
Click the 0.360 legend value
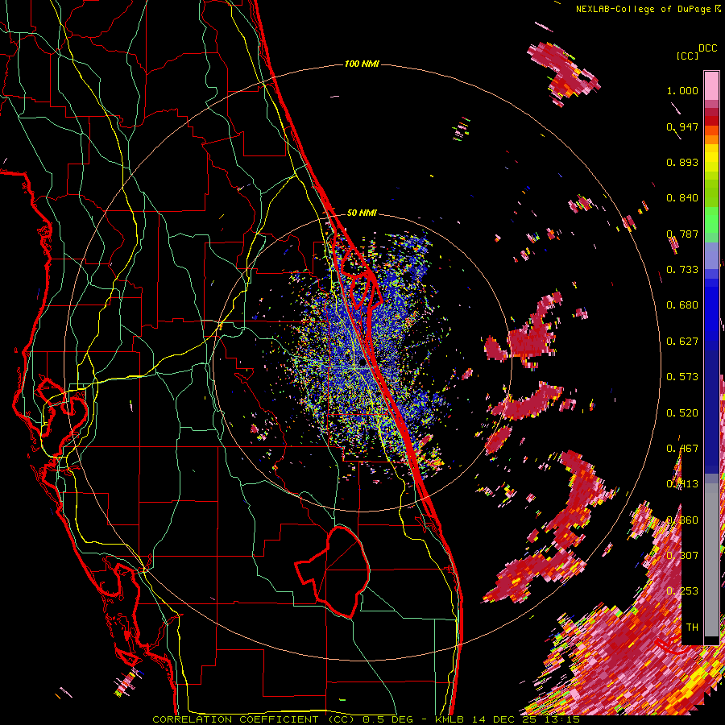pos(682,520)
